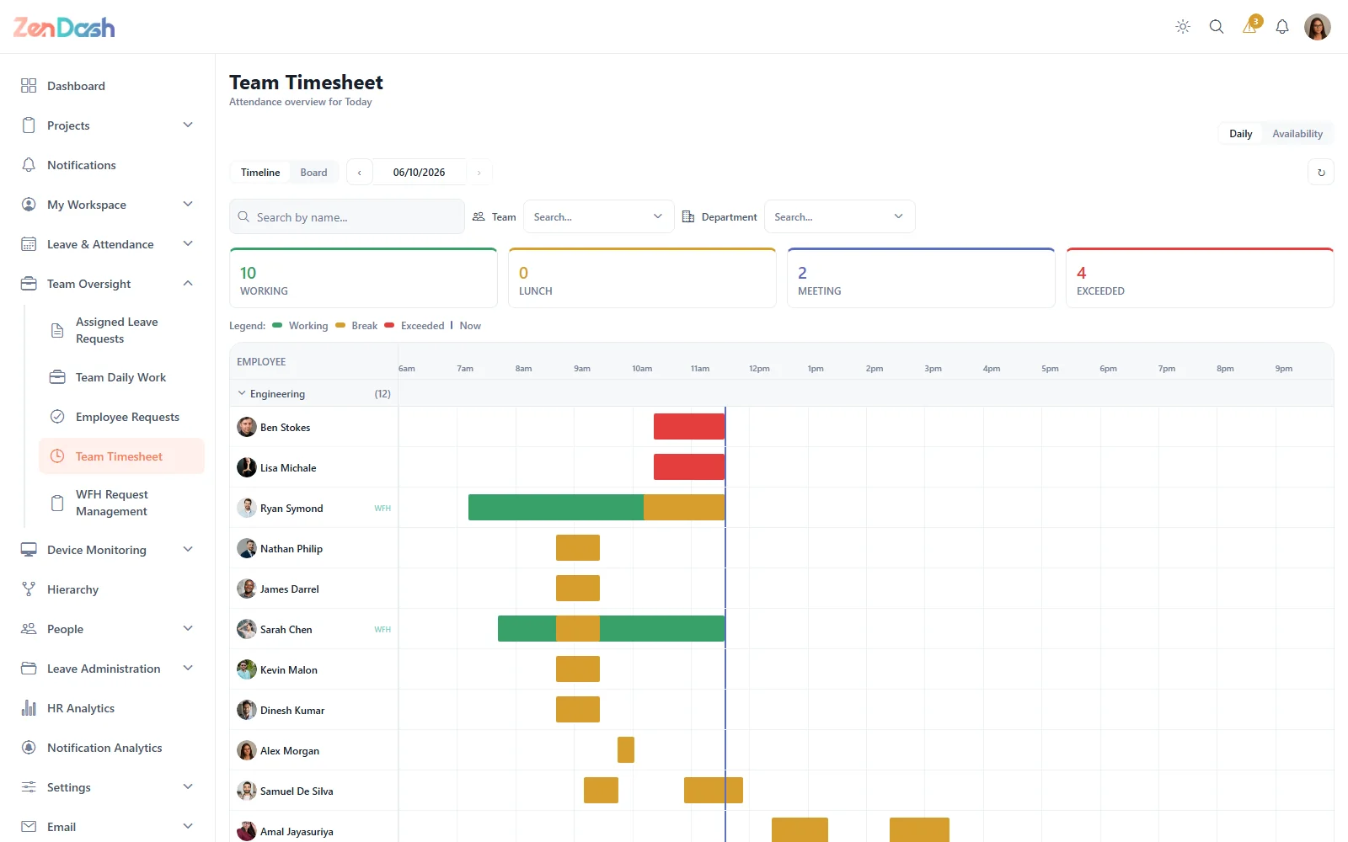1348x842 pixels.
Task: Click the Team Daily Work briefcase icon
Action: pos(57,377)
